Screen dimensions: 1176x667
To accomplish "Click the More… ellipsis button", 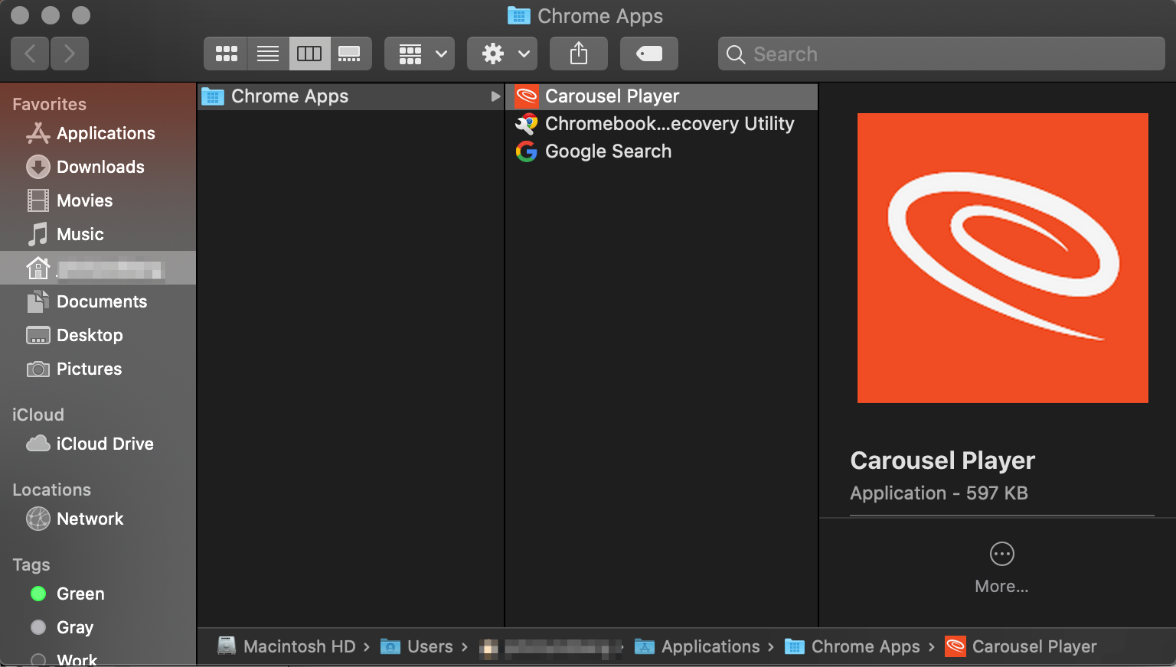I will 1001,554.
